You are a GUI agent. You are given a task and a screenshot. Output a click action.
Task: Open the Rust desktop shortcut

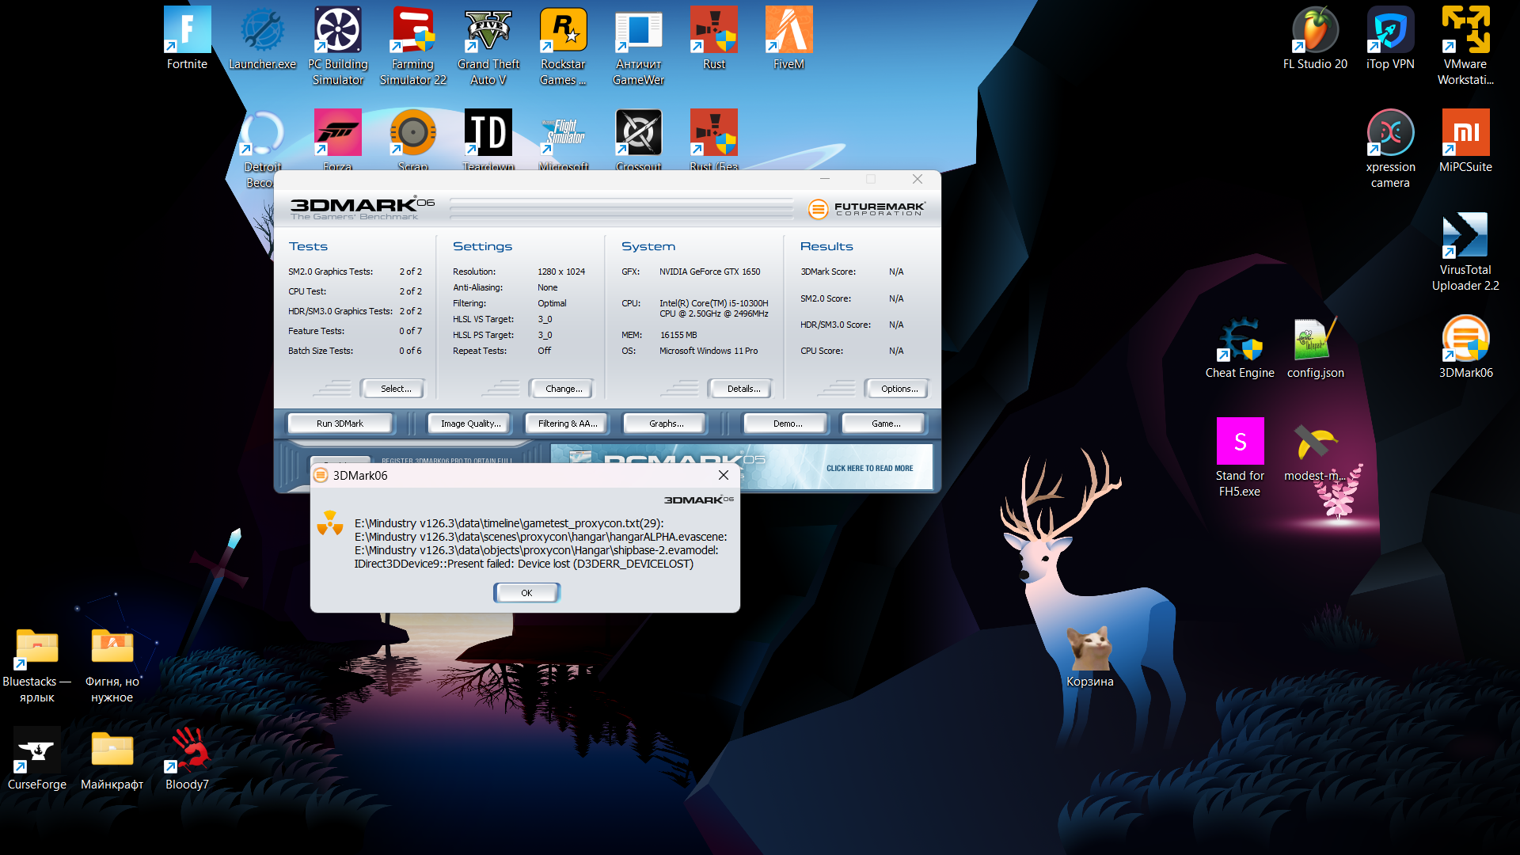click(x=714, y=39)
